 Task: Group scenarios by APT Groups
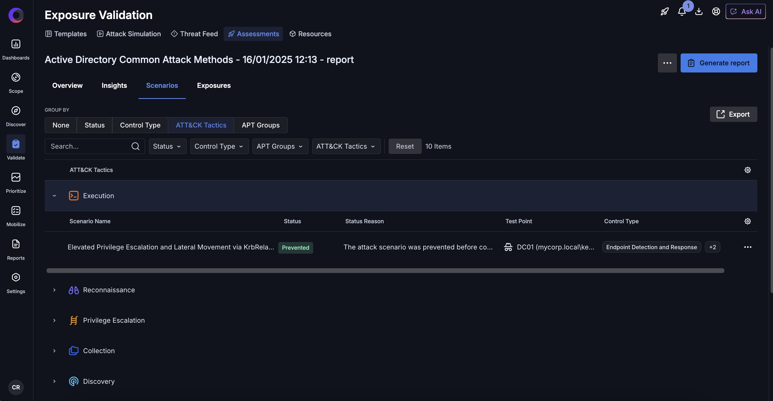pos(260,125)
